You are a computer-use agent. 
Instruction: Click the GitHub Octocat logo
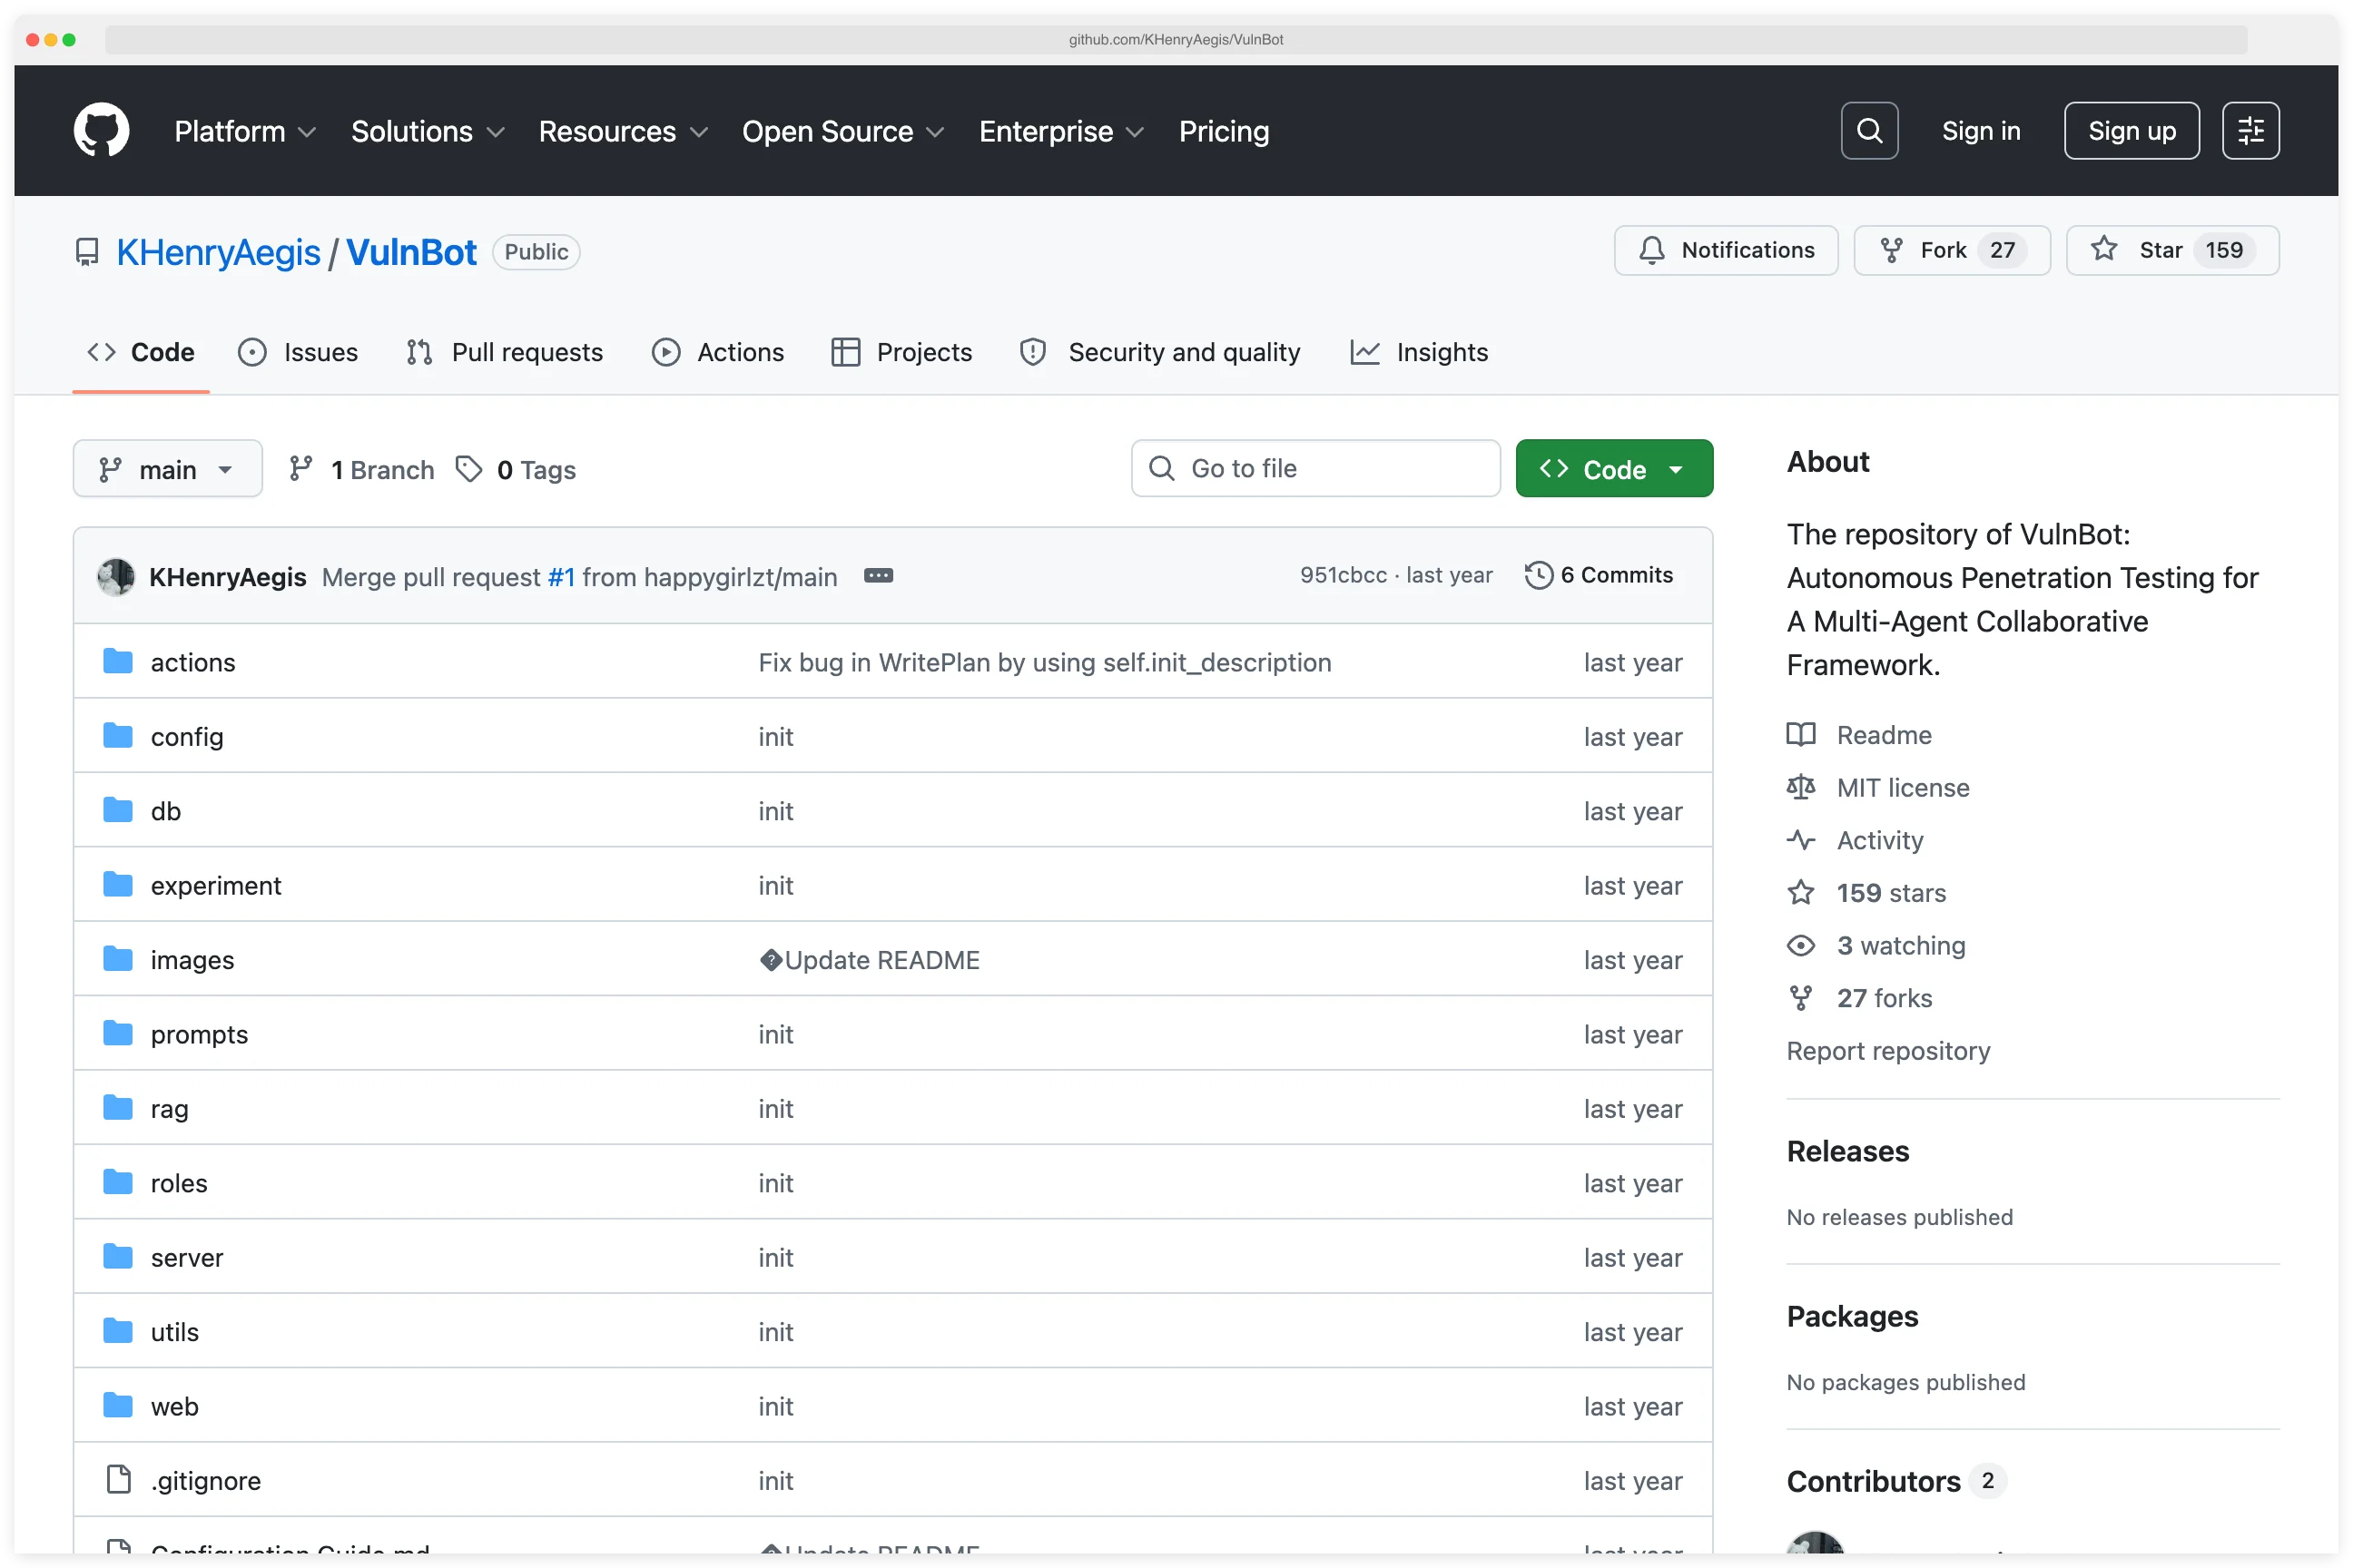(x=101, y=130)
